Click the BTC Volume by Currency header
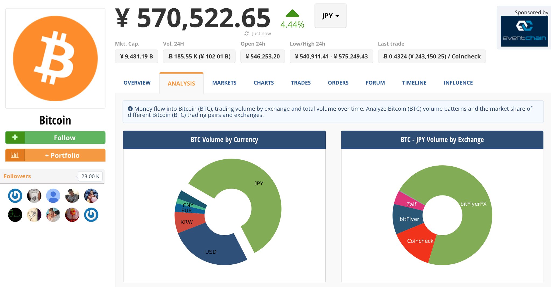The image size is (551, 287). pyautogui.click(x=224, y=139)
